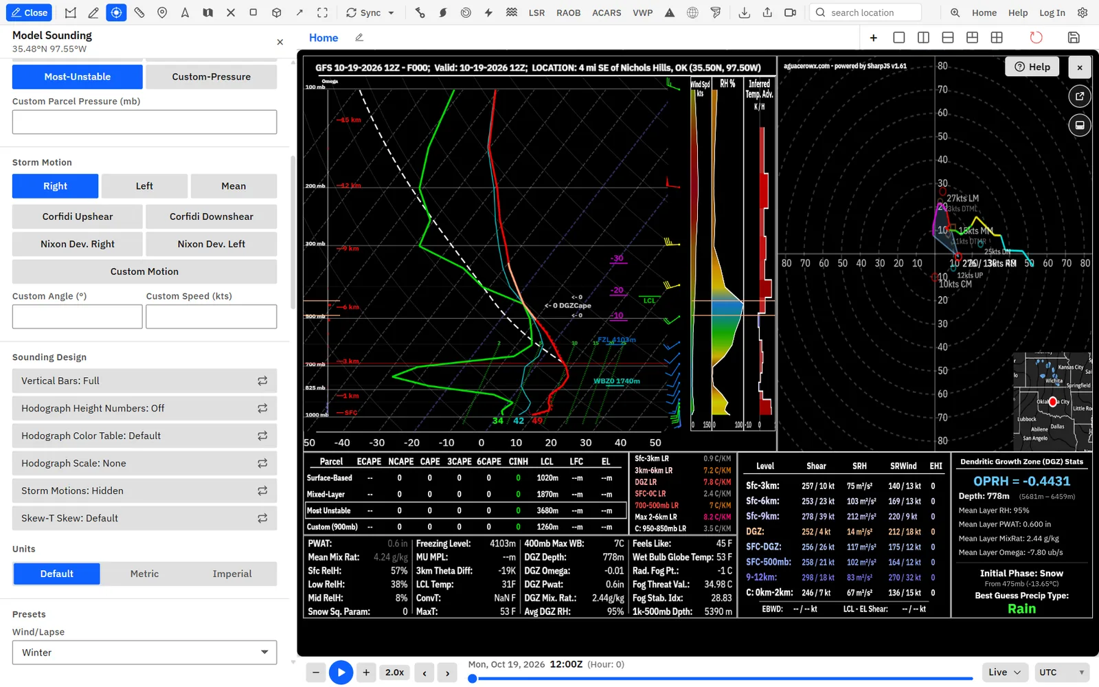Click the download icon
This screenshot has width=1099, height=687.
(744, 12)
